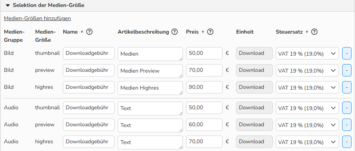The image size is (355, 151).
Task: Remove the Bild highres row with minus button
Action: 346,87
